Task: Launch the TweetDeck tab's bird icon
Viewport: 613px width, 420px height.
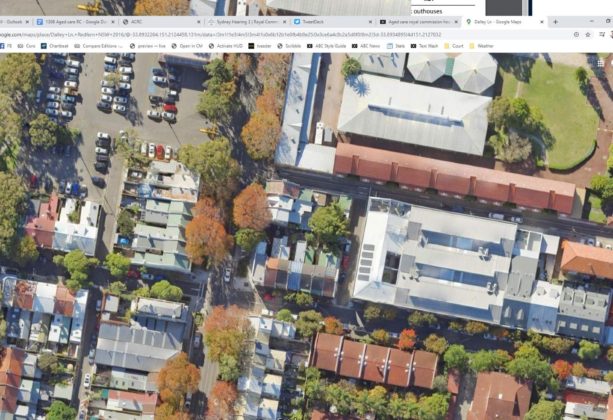Action: (x=297, y=22)
